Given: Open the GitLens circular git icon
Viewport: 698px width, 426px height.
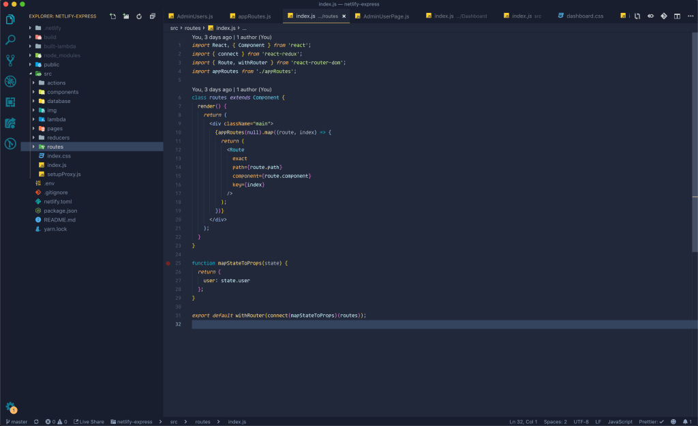Looking at the screenshot, I should [x=10, y=143].
